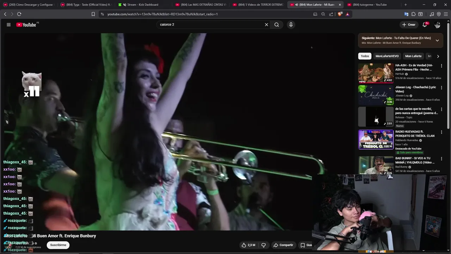This screenshot has width=451, height=254.
Task: Switch to Cómo Descargar y Configurar tab
Action: coord(29,5)
